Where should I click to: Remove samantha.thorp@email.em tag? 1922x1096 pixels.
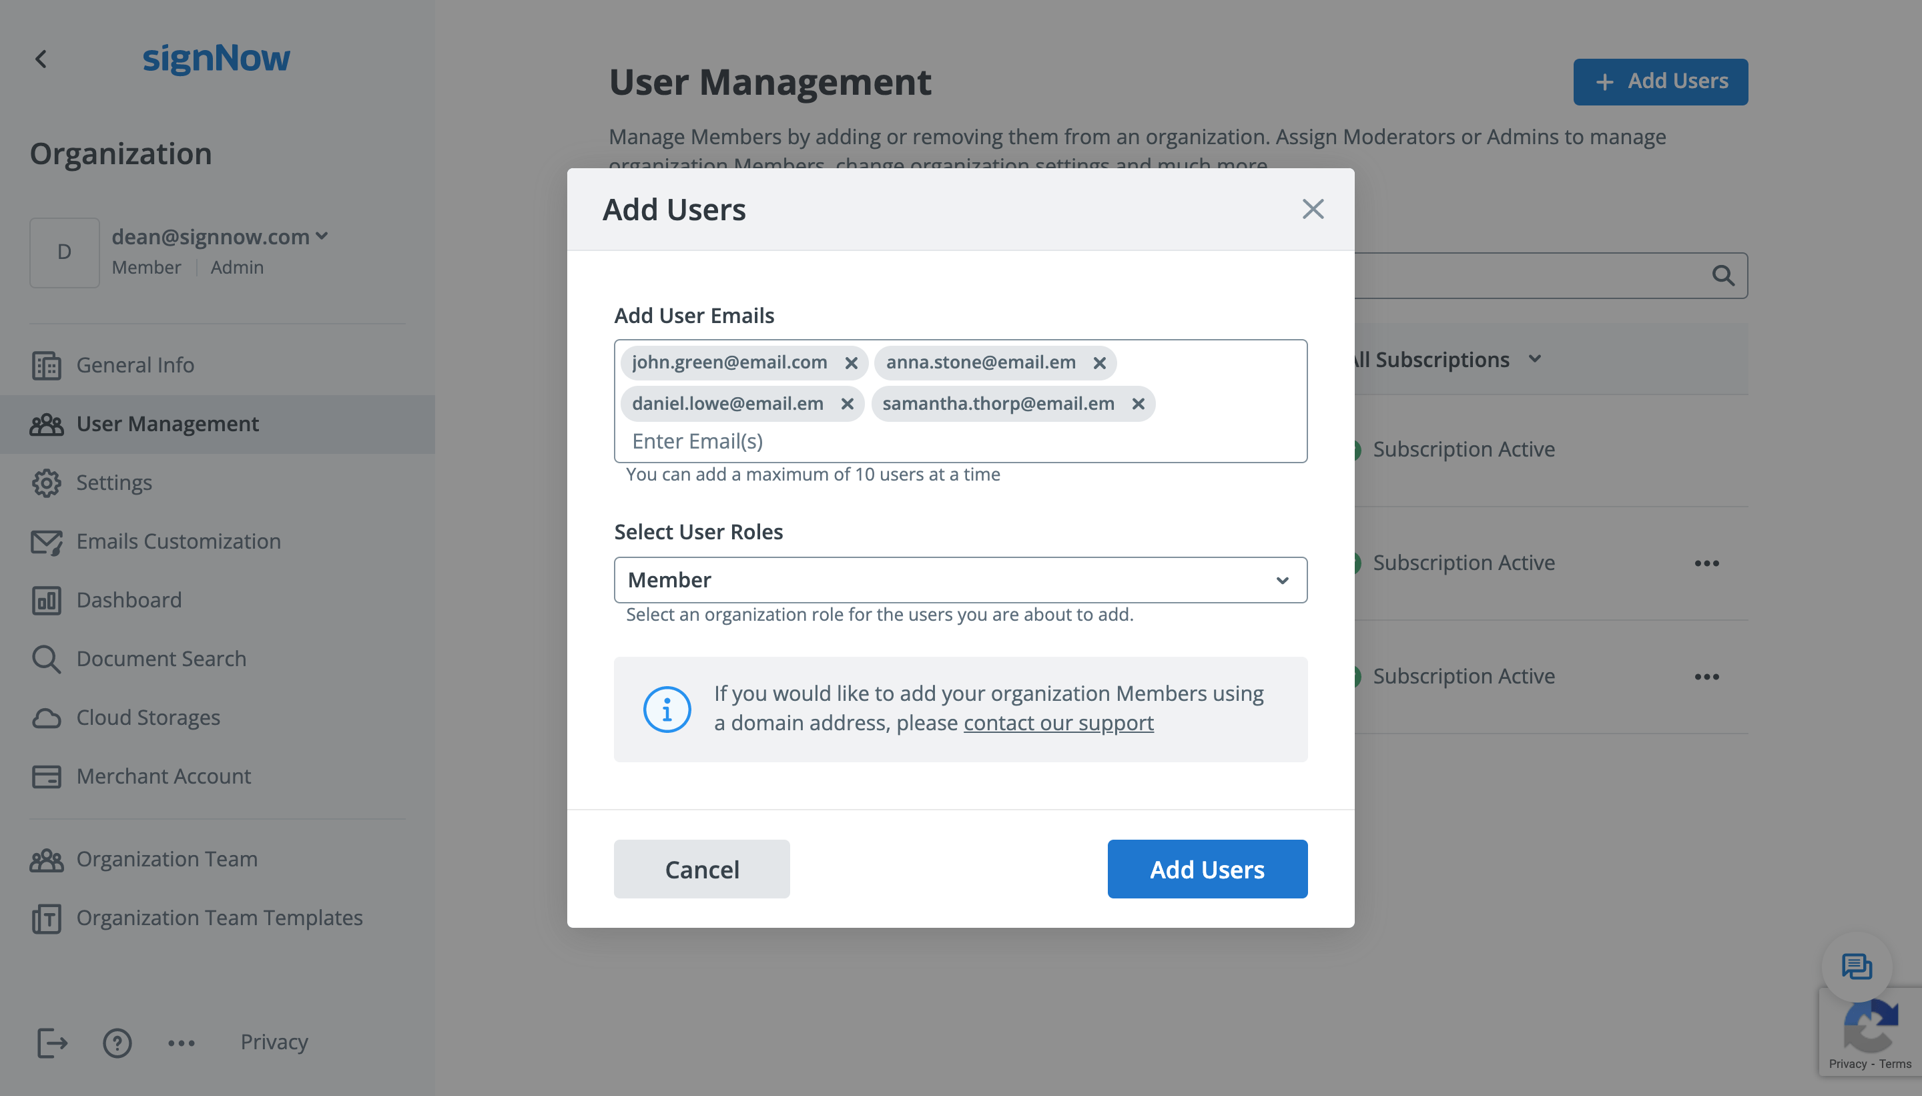1137,402
